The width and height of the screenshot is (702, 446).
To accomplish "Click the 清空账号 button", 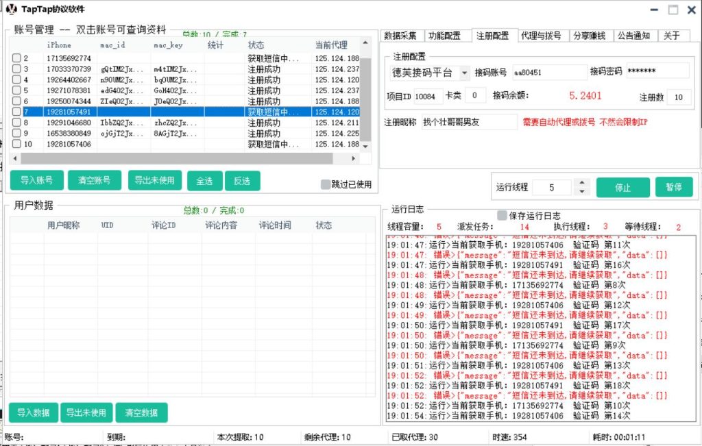I will (x=95, y=181).
